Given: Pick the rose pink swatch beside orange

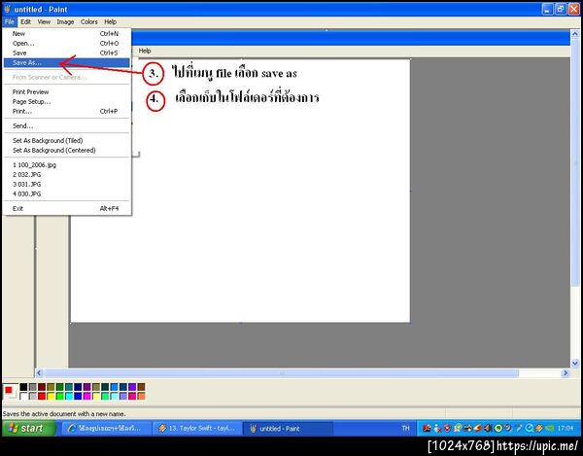Looking at the screenshot, I should click(132, 396).
